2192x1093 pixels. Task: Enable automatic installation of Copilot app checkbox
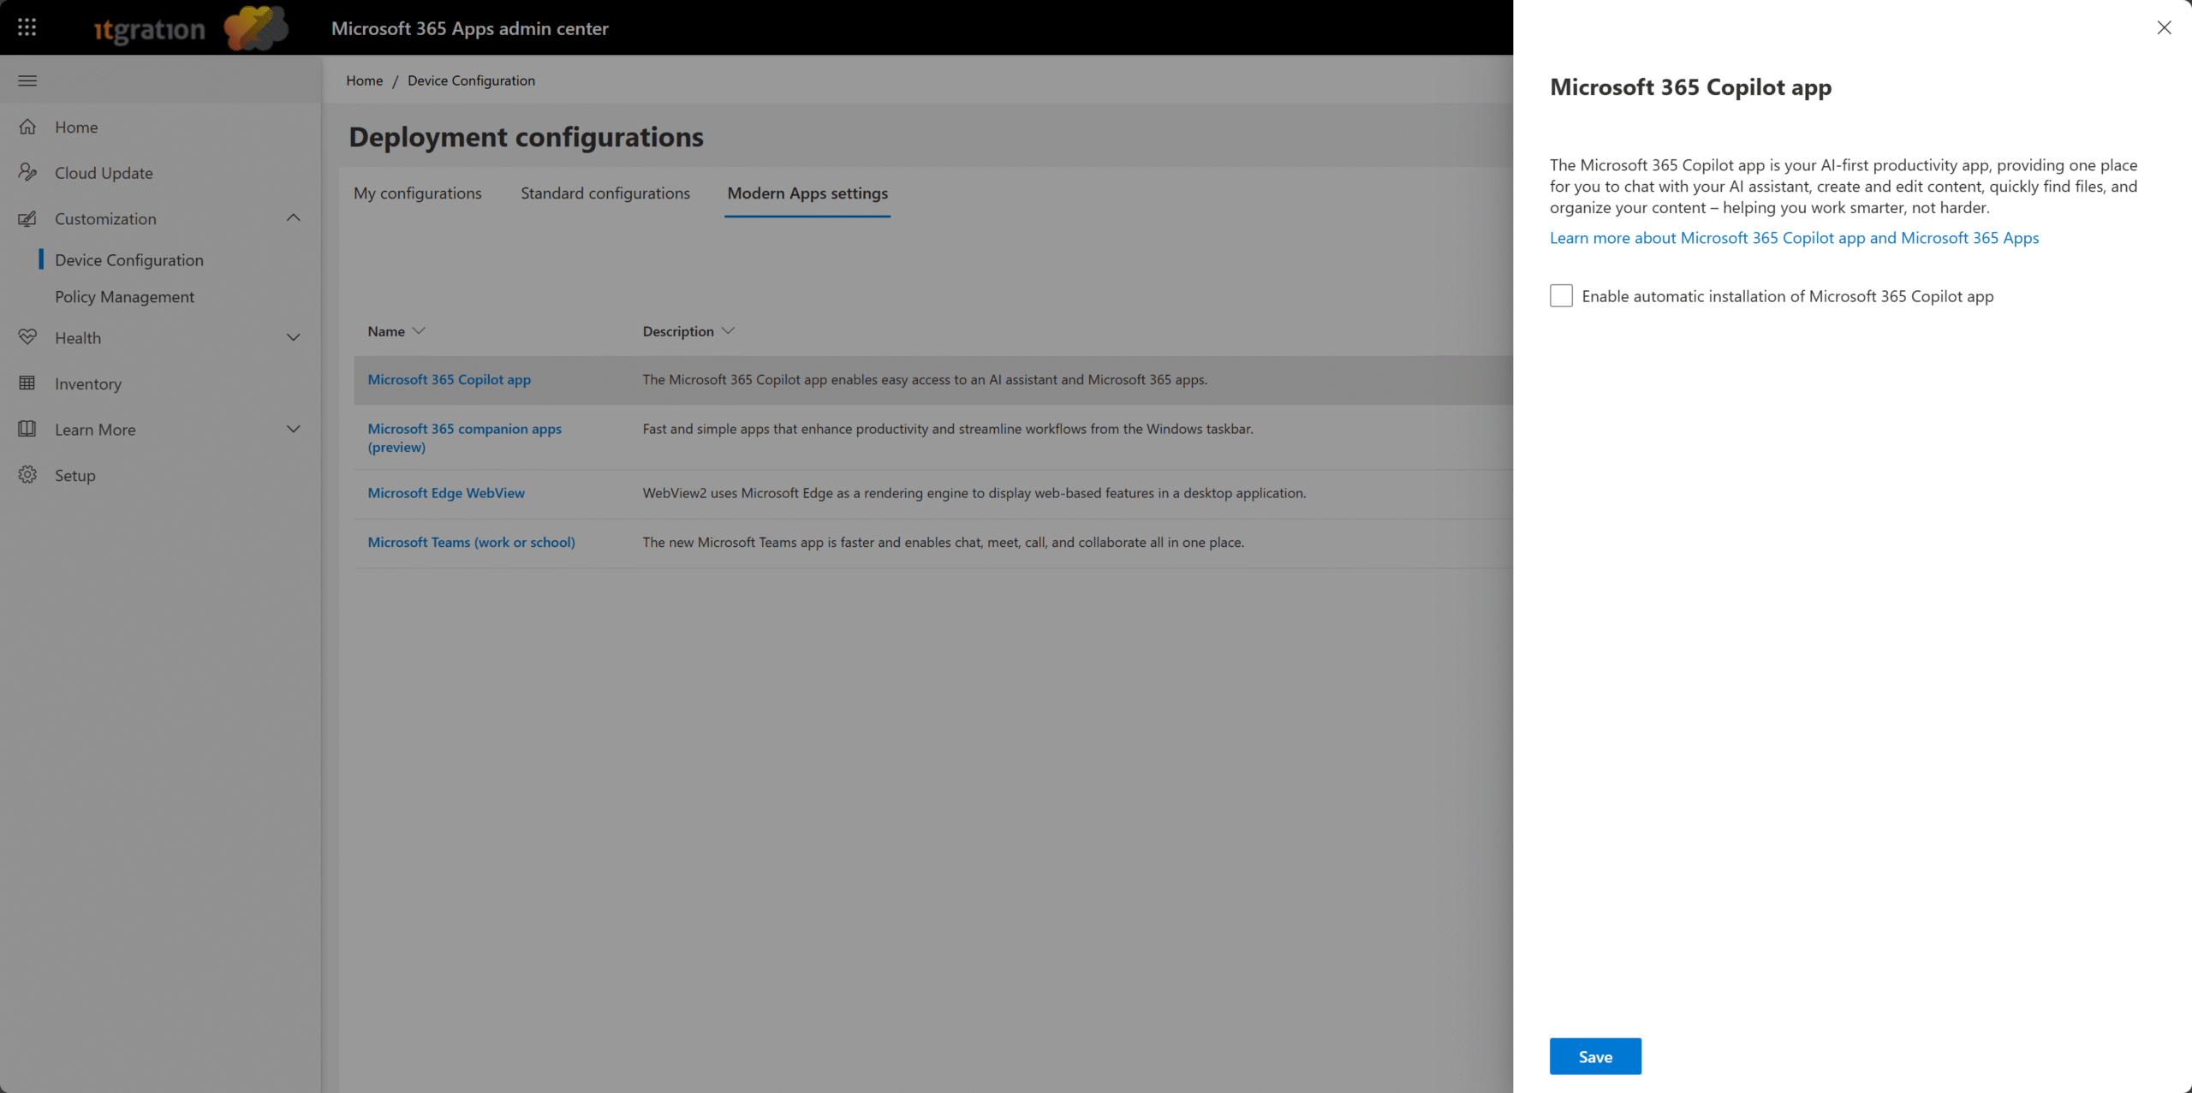coord(1561,296)
